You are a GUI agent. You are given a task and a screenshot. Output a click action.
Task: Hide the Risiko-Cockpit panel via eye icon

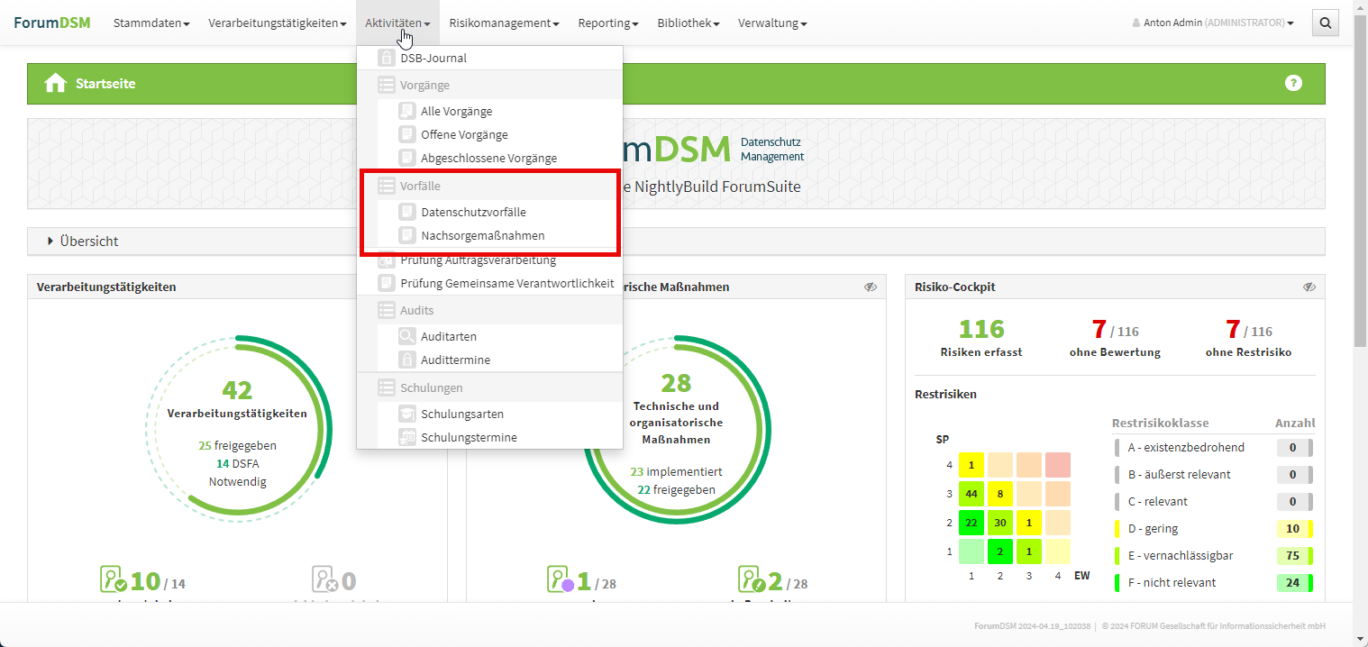click(x=1309, y=287)
